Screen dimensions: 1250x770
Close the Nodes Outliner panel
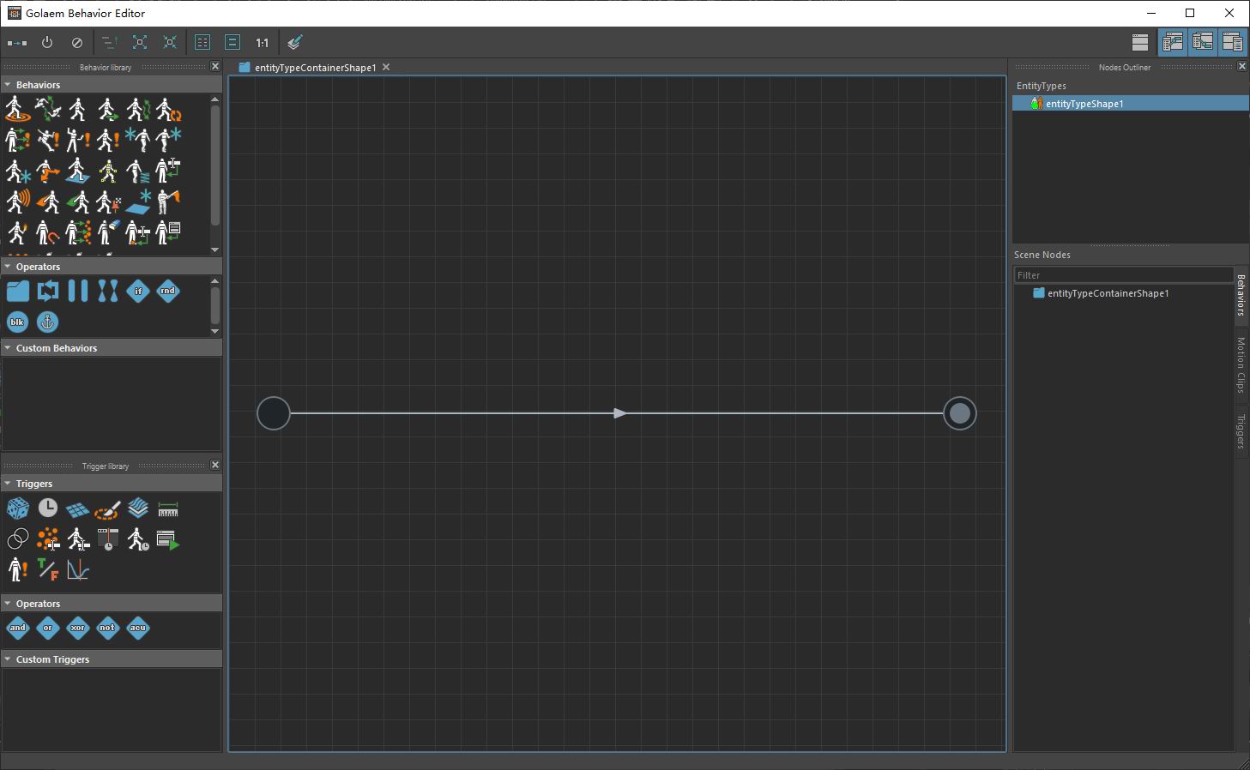tap(1242, 66)
